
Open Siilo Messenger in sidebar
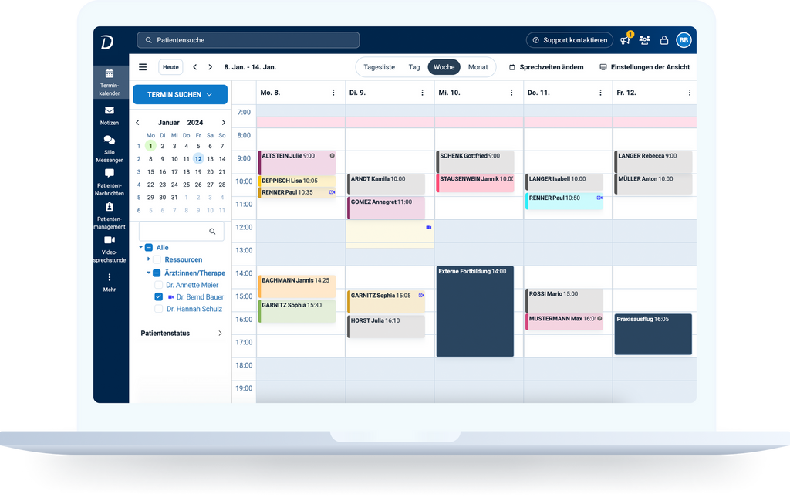[x=109, y=141]
